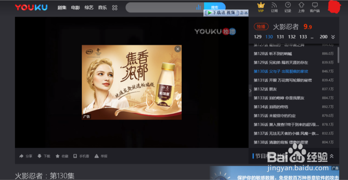The height and width of the screenshot is (180, 348).
Task: Open the more categories grid icon
Action: point(115,8)
